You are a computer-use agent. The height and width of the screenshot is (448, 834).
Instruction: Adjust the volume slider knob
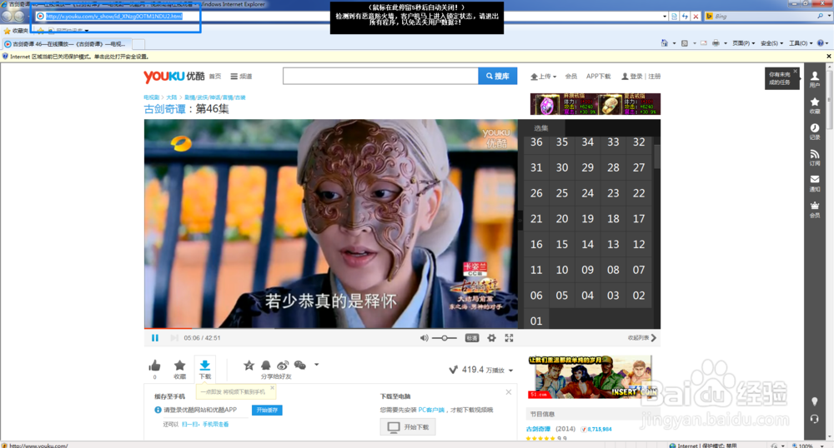tap(445, 337)
